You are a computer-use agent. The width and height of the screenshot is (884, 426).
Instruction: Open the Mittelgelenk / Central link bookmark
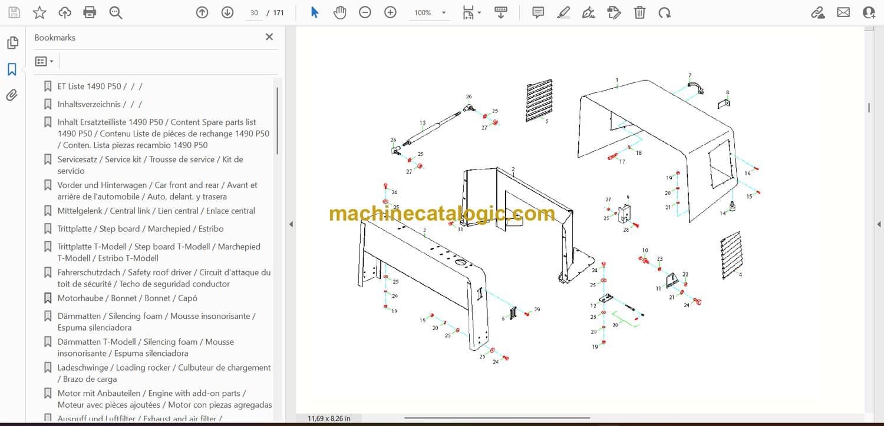pyautogui.click(x=156, y=211)
